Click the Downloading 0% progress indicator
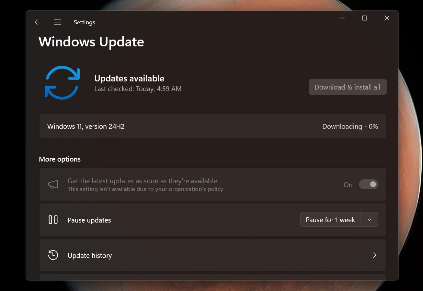Viewport: 423px width, 291px height. pos(350,126)
